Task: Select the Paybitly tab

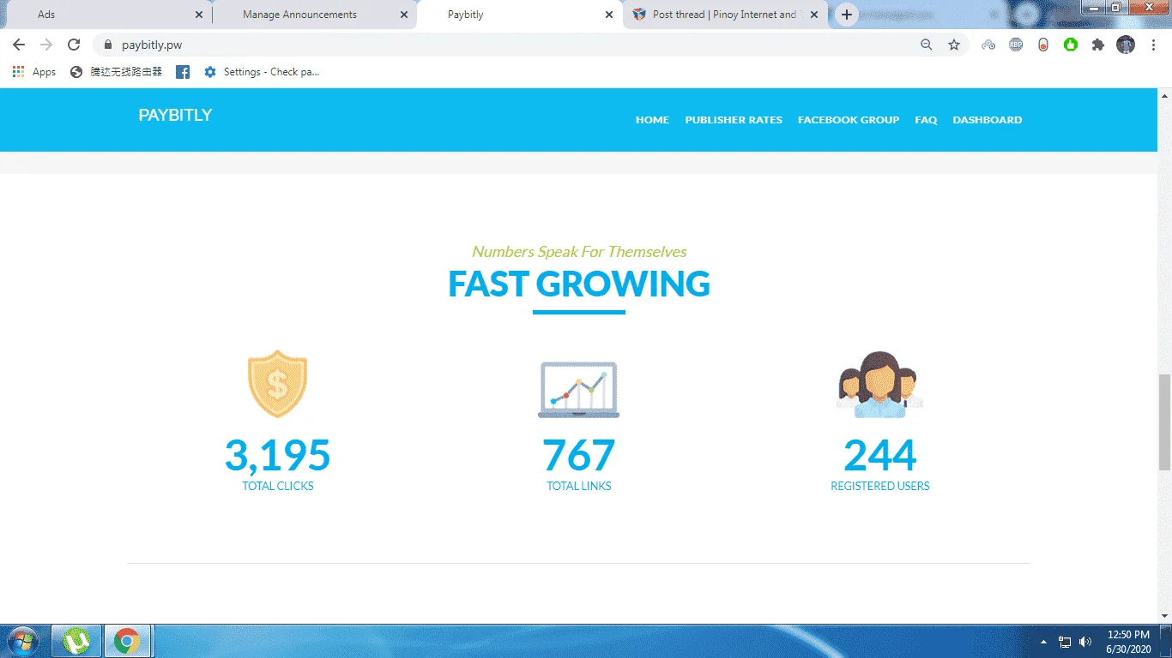Action: pyautogui.click(x=519, y=15)
